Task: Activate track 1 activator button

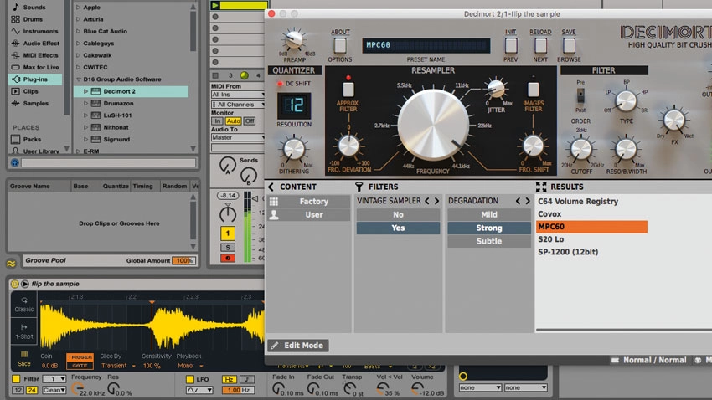Action: tap(228, 233)
